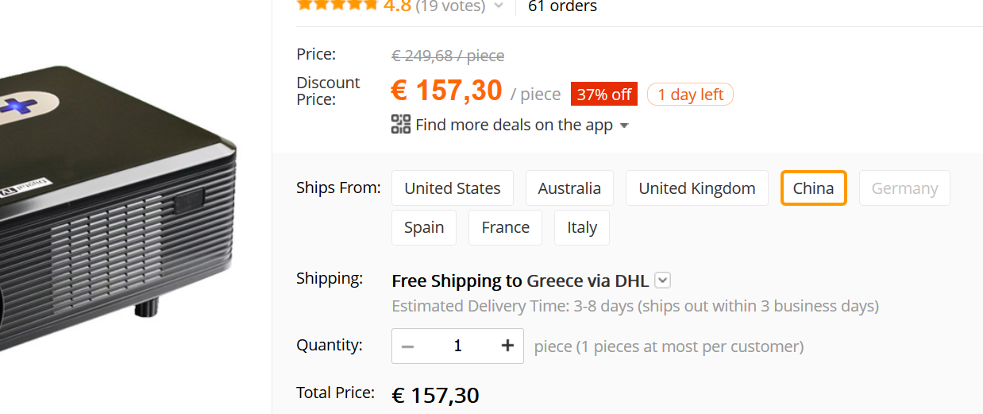Increase quantity with the plus button
Viewport: 983px width, 414px height.
point(507,346)
